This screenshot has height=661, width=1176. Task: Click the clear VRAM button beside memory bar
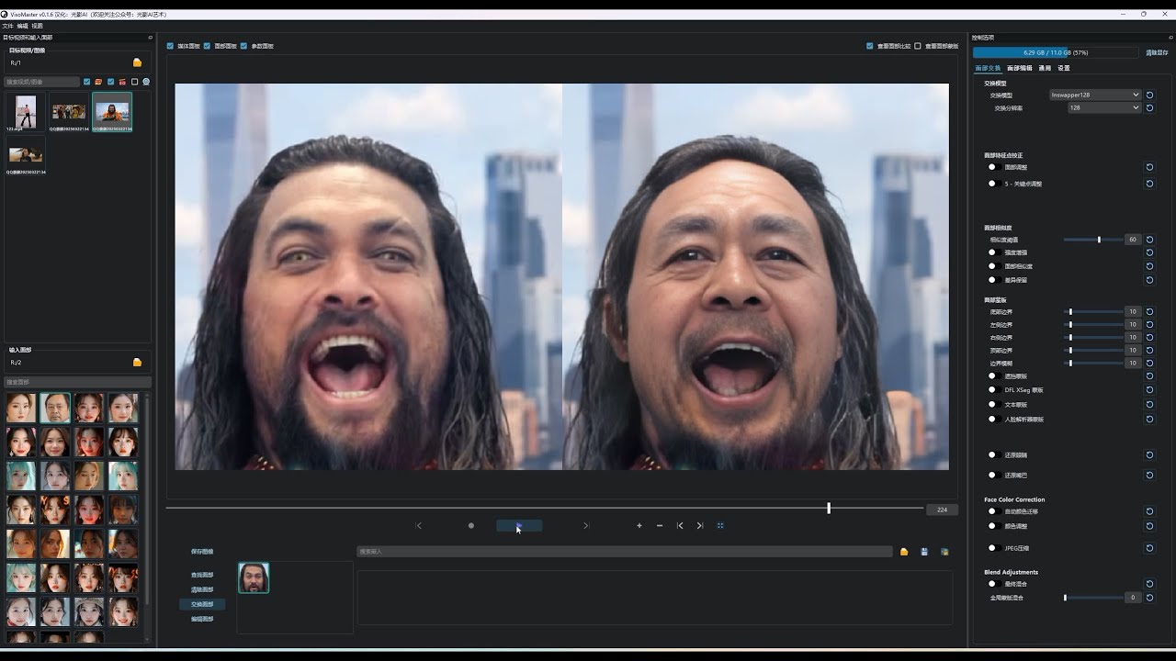pos(1157,53)
